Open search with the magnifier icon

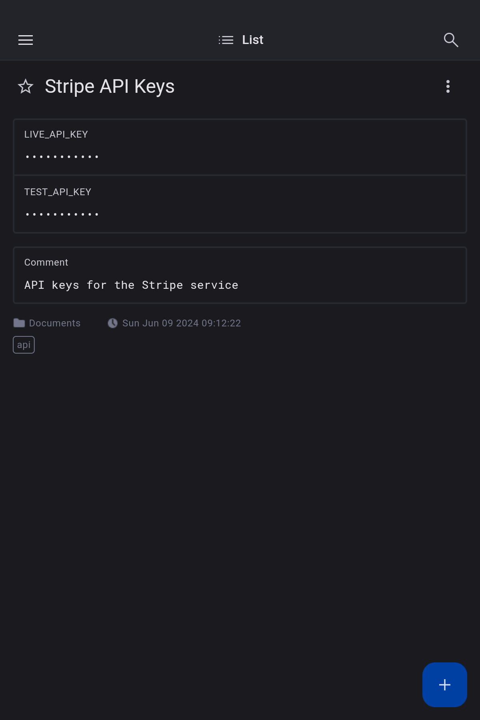451,40
